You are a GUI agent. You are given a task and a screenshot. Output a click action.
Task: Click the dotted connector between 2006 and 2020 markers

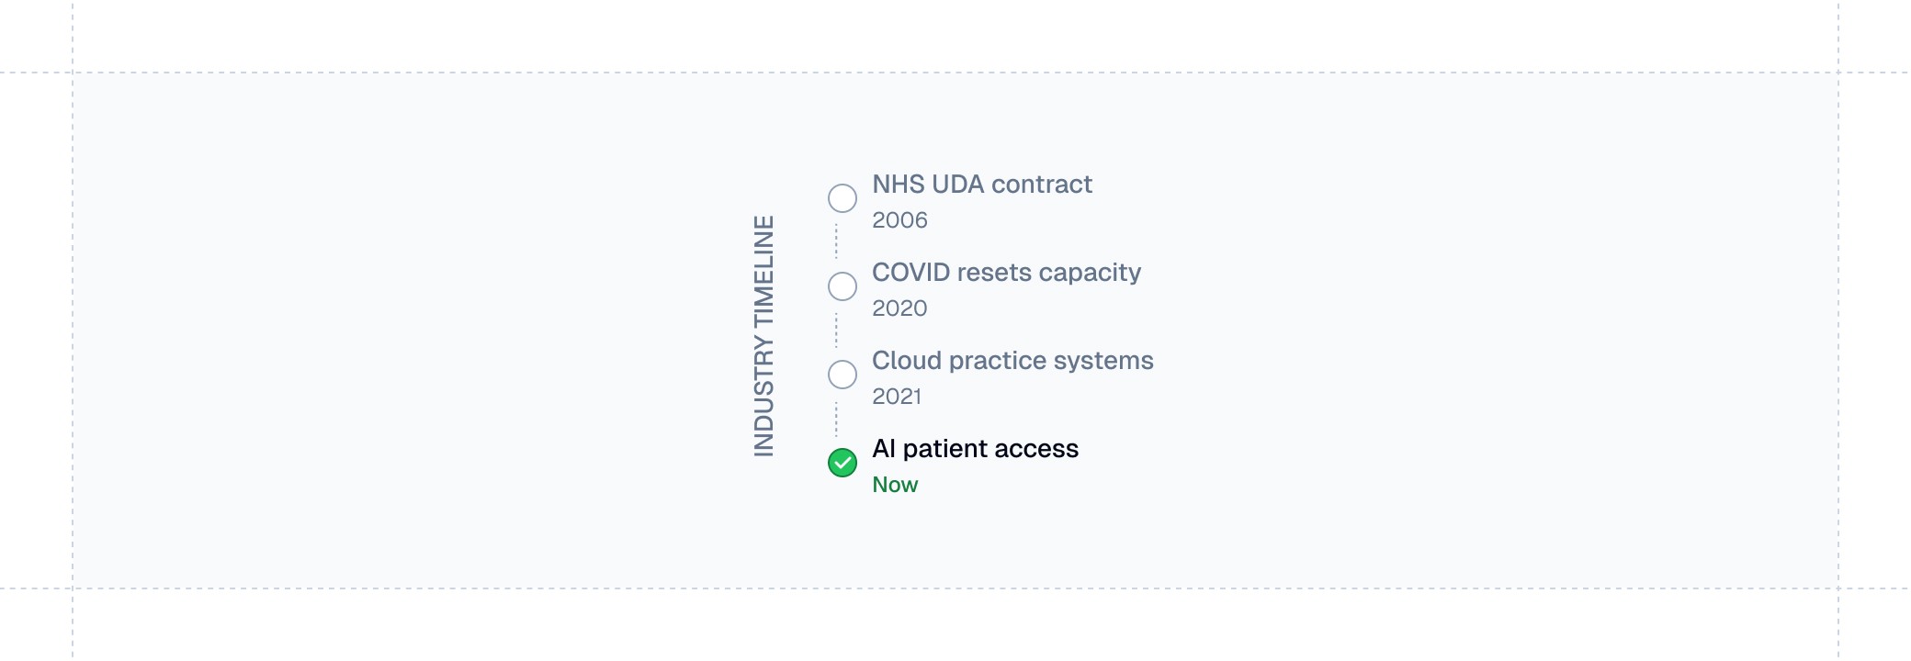(836, 241)
